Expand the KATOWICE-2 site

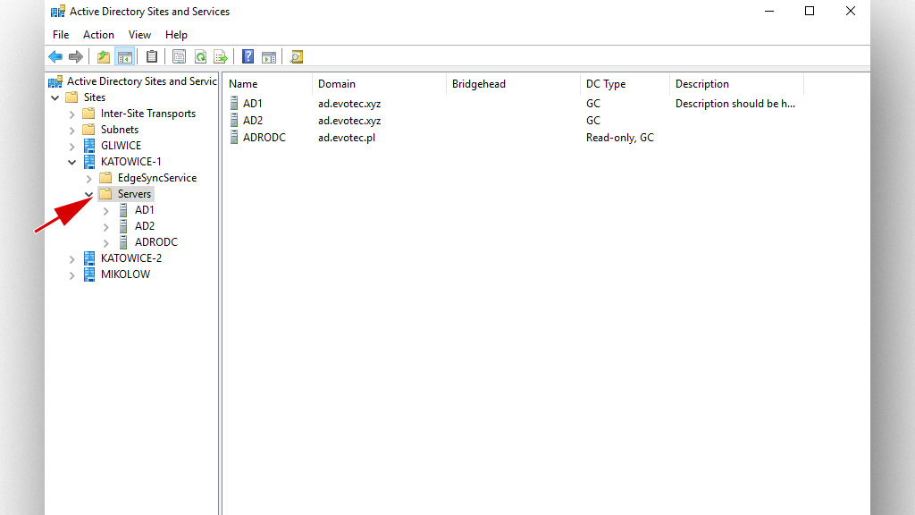[71, 258]
